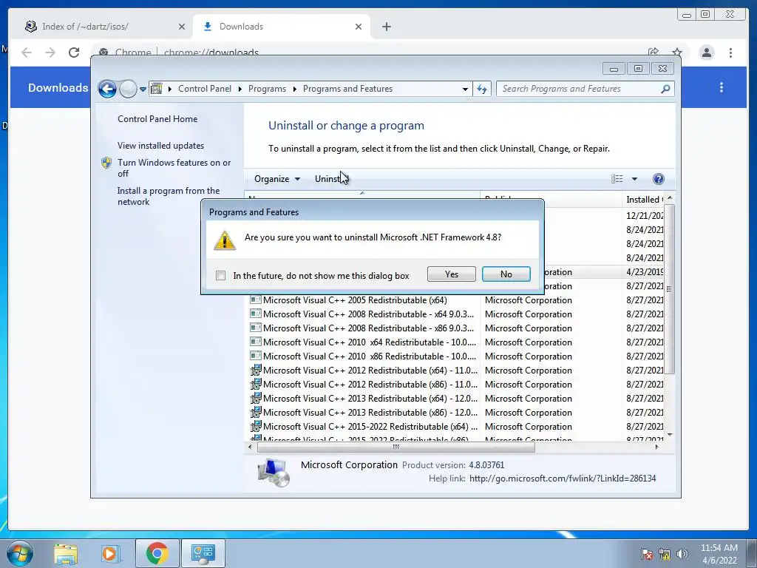The image size is (757, 568).
Task: Open Programs and Features help icon
Action: [658, 179]
